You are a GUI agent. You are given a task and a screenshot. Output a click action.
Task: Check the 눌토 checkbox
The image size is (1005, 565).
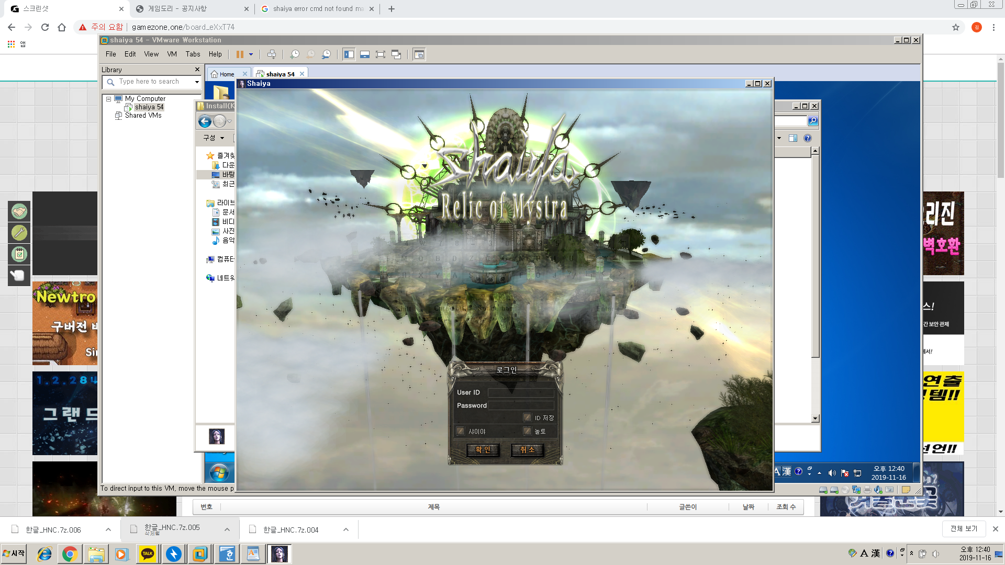pos(527,431)
